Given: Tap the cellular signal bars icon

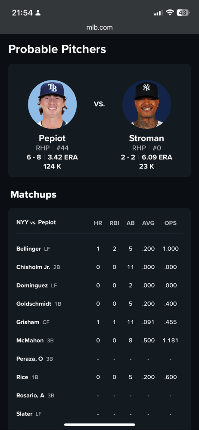Looking at the screenshot, I should coord(159,13).
